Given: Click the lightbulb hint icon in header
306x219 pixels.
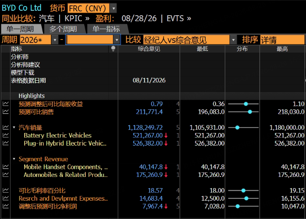Looking at the screenshot, I should (x=113, y=49).
